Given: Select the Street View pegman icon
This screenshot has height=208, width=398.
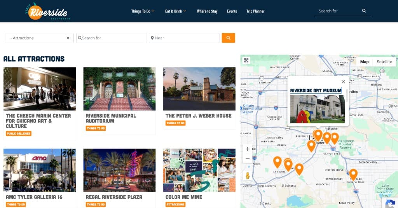Looking at the screenshot, I should (248, 175).
